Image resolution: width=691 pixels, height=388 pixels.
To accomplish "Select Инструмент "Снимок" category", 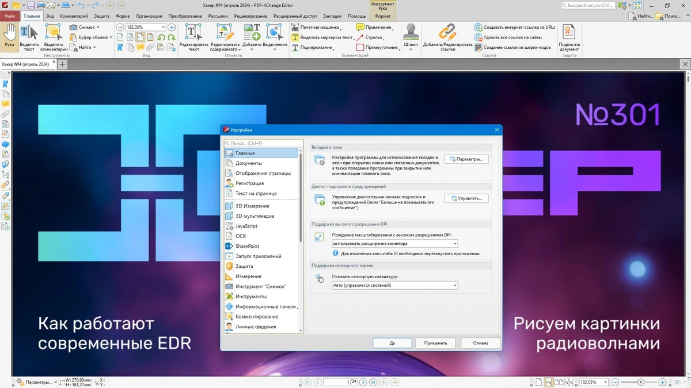I will [261, 286].
